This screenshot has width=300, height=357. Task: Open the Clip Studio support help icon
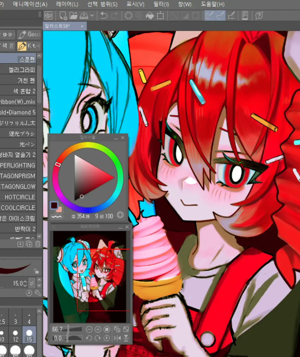pyautogui.click(x=259, y=15)
